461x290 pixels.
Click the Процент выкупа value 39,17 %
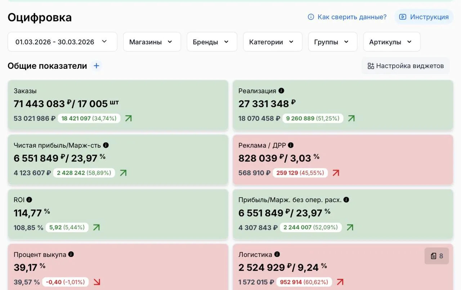(x=30, y=268)
